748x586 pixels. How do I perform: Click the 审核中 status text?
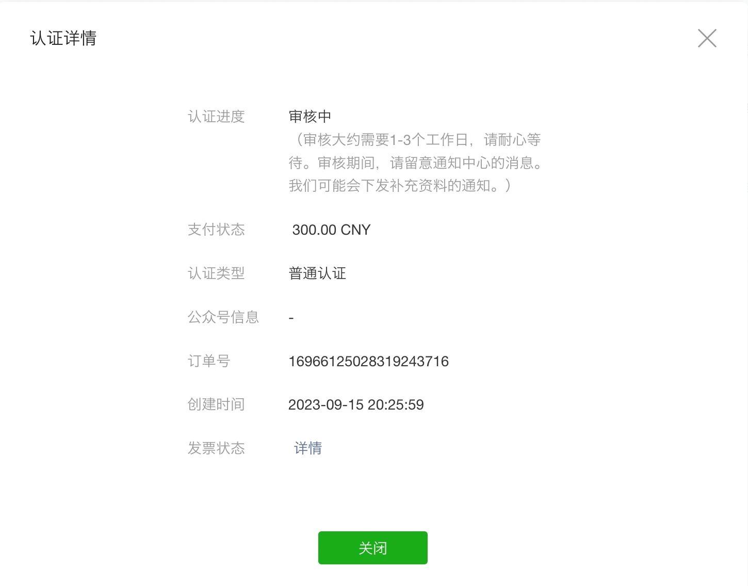click(310, 117)
